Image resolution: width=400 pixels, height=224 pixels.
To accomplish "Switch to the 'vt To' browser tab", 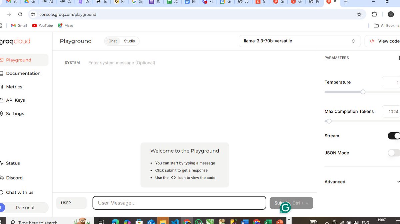I will [x=101, y=2].
